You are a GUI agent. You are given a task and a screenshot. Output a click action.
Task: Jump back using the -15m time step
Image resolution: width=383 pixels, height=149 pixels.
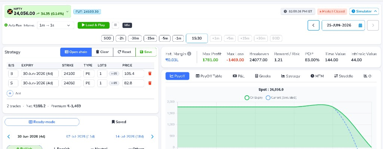(150, 38)
